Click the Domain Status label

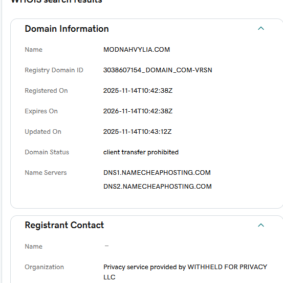(x=47, y=152)
